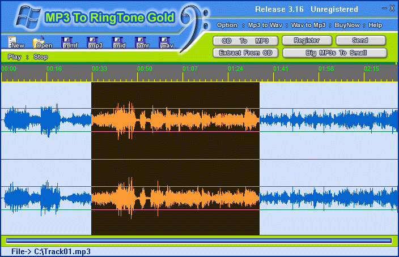399x257 pixels.
Task: Click the 01:24 timeline marker
Action: click(235, 68)
